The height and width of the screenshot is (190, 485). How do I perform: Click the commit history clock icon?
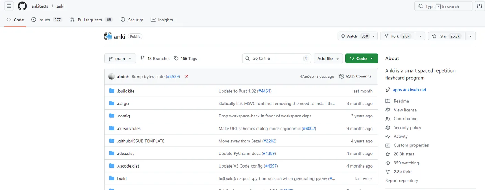[342, 76]
